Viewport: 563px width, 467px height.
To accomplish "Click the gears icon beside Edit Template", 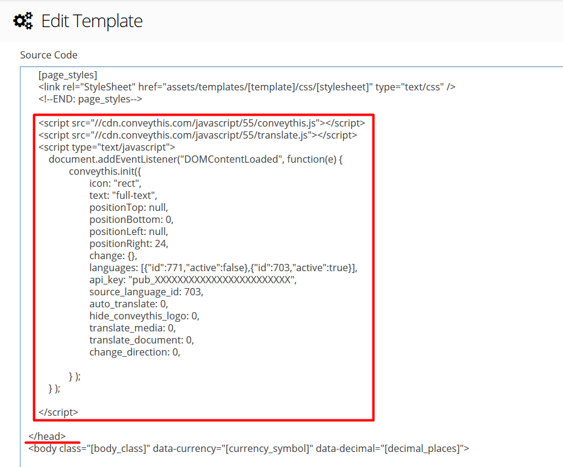I will pyautogui.click(x=23, y=21).
